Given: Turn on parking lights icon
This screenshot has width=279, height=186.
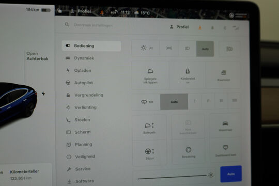Looking at the screenshot, I should [169, 48].
